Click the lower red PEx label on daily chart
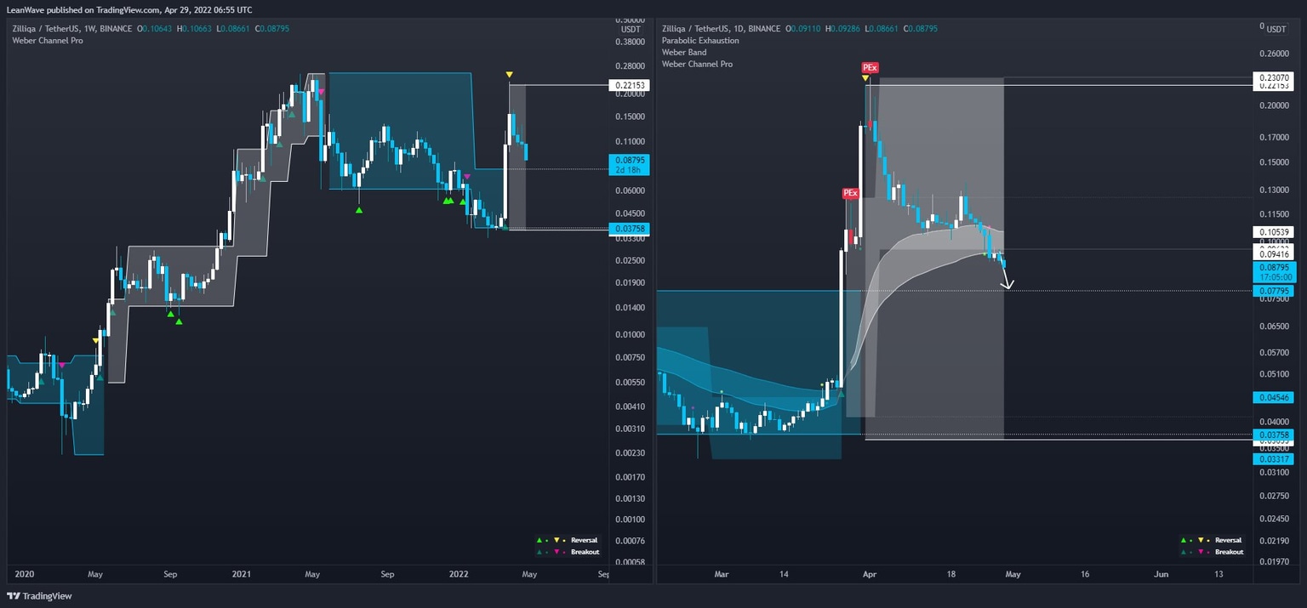The height and width of the screenshot is (608, 1307). point(850,193)
